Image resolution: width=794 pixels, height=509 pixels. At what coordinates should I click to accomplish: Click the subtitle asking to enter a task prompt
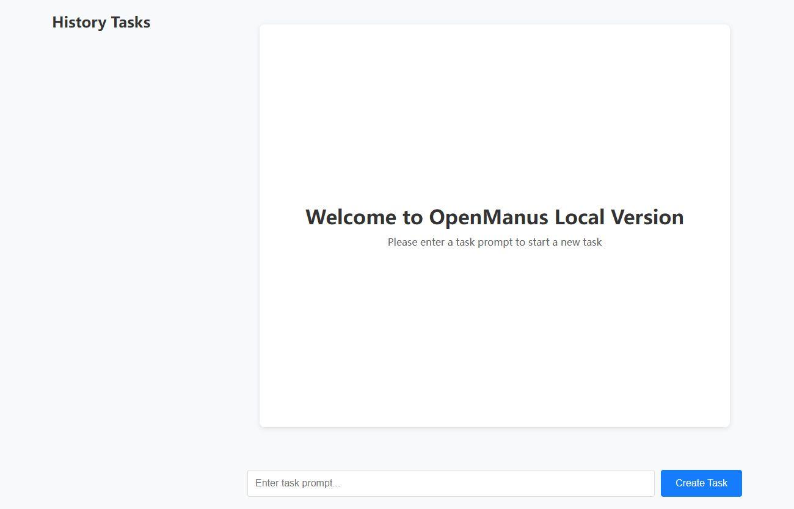click(494, 242)
